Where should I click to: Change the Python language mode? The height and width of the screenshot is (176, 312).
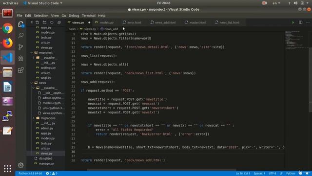291,174
